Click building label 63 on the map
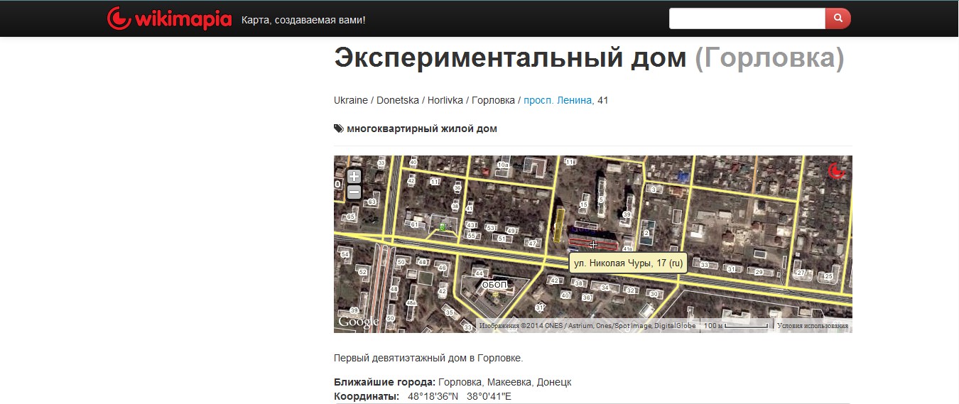The height and width of the screenshot is (404, 959). pyautogui.click(x=372, y=202)
